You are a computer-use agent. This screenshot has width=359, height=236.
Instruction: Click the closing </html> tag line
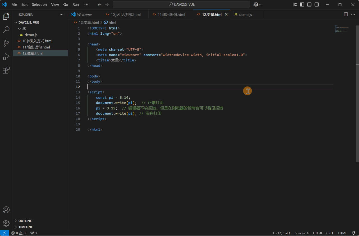point(95,130)
